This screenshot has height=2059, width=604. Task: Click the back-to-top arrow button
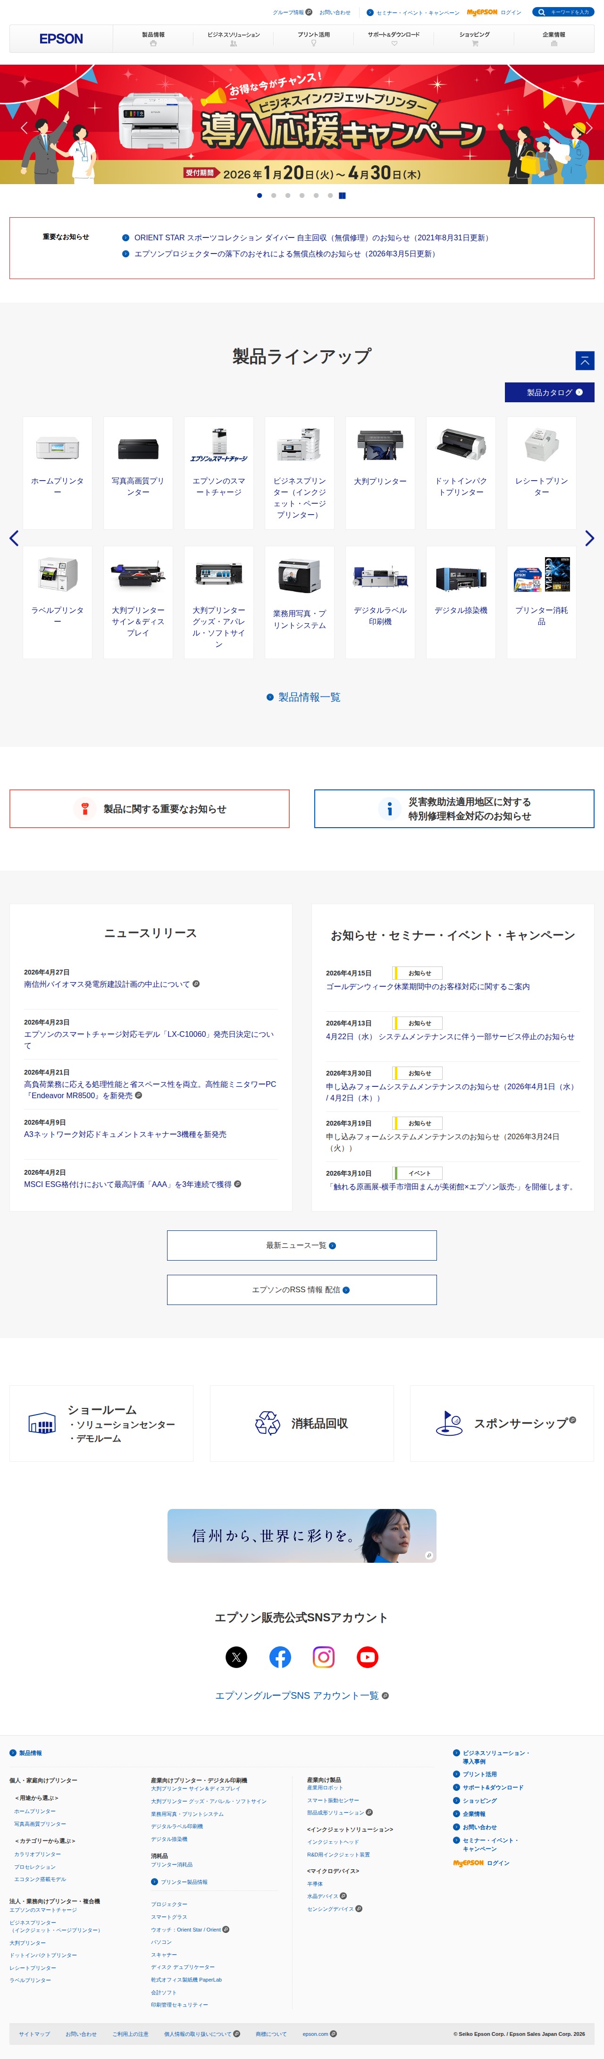click(585, 361)
